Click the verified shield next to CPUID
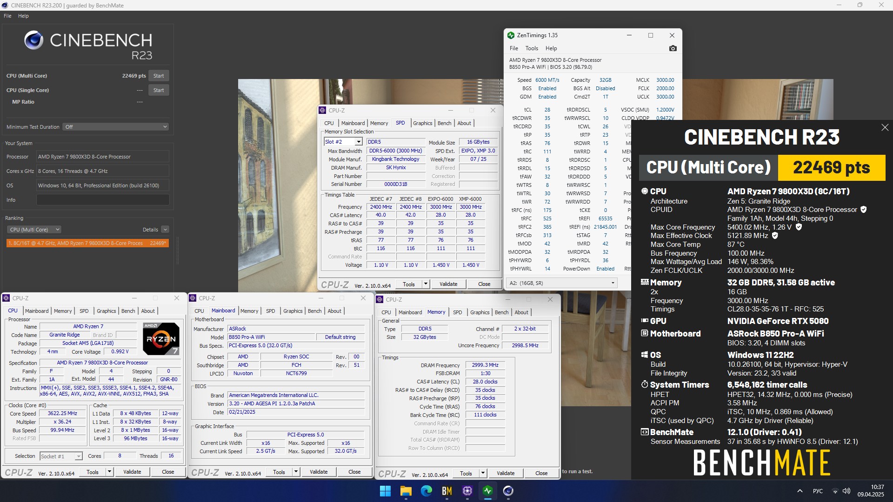The height and width of the screenshot is (502, 893). coord(864,210)
